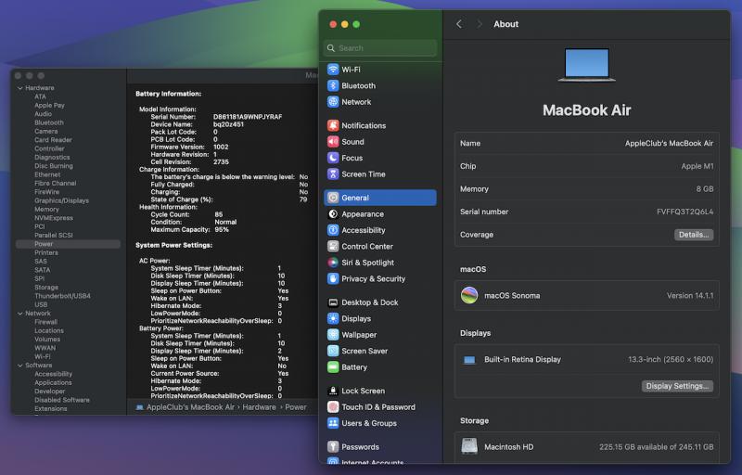Select the Users & Groups icon
The height and width of the screenshot is (475, 742).
333,423
